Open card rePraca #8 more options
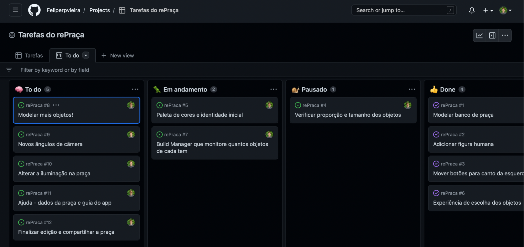524x247 pixels. pyautogui.click(x=56, y=105)
